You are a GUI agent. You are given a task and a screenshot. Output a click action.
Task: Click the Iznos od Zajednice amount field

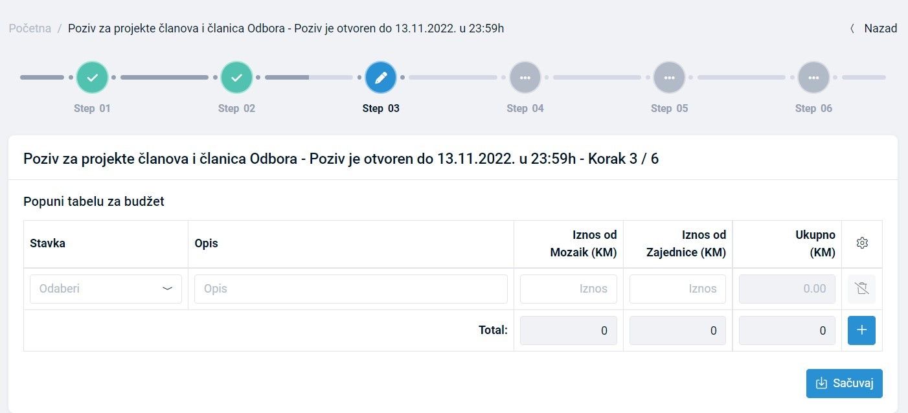(677, 289)
